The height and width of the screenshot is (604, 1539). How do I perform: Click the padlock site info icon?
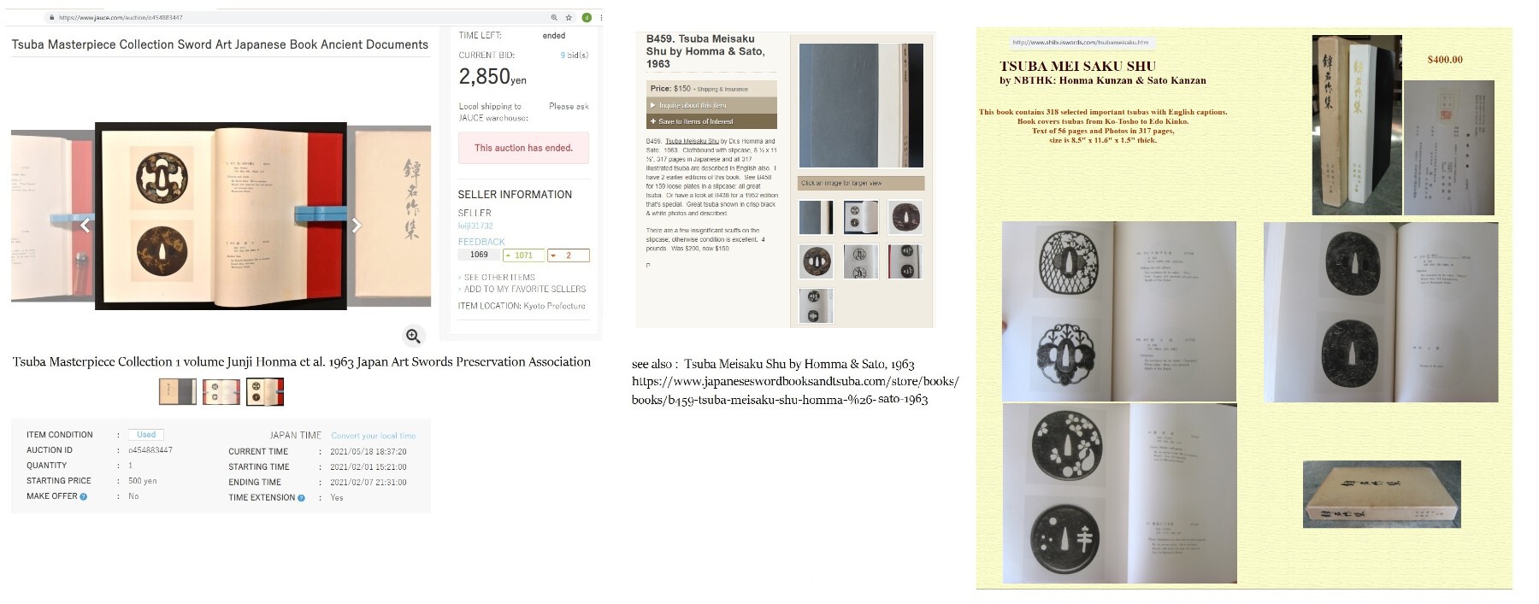(52, 17)
